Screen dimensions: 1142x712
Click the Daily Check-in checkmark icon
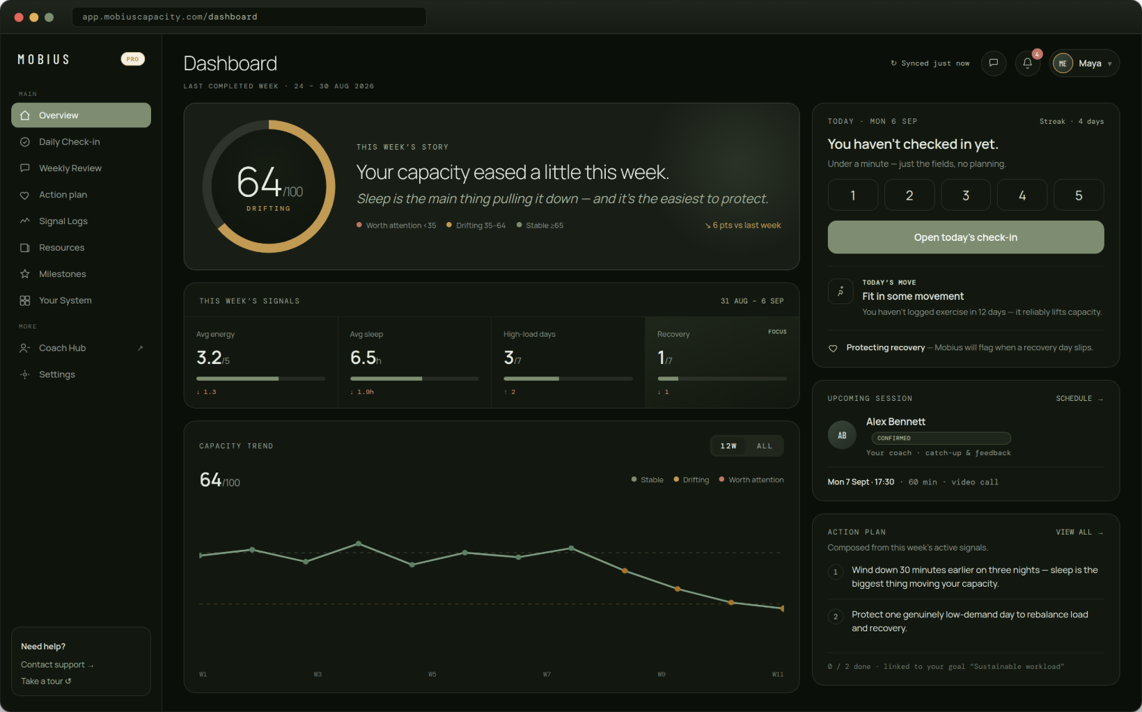tap(25, 142)
